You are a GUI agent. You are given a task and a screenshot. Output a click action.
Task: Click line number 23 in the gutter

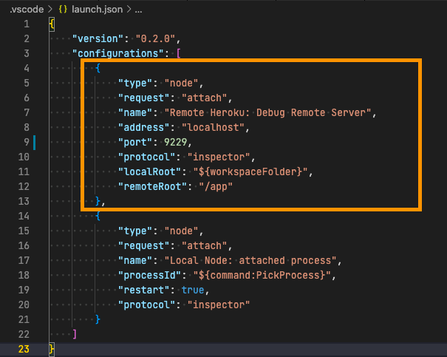(x=24, y=348)
